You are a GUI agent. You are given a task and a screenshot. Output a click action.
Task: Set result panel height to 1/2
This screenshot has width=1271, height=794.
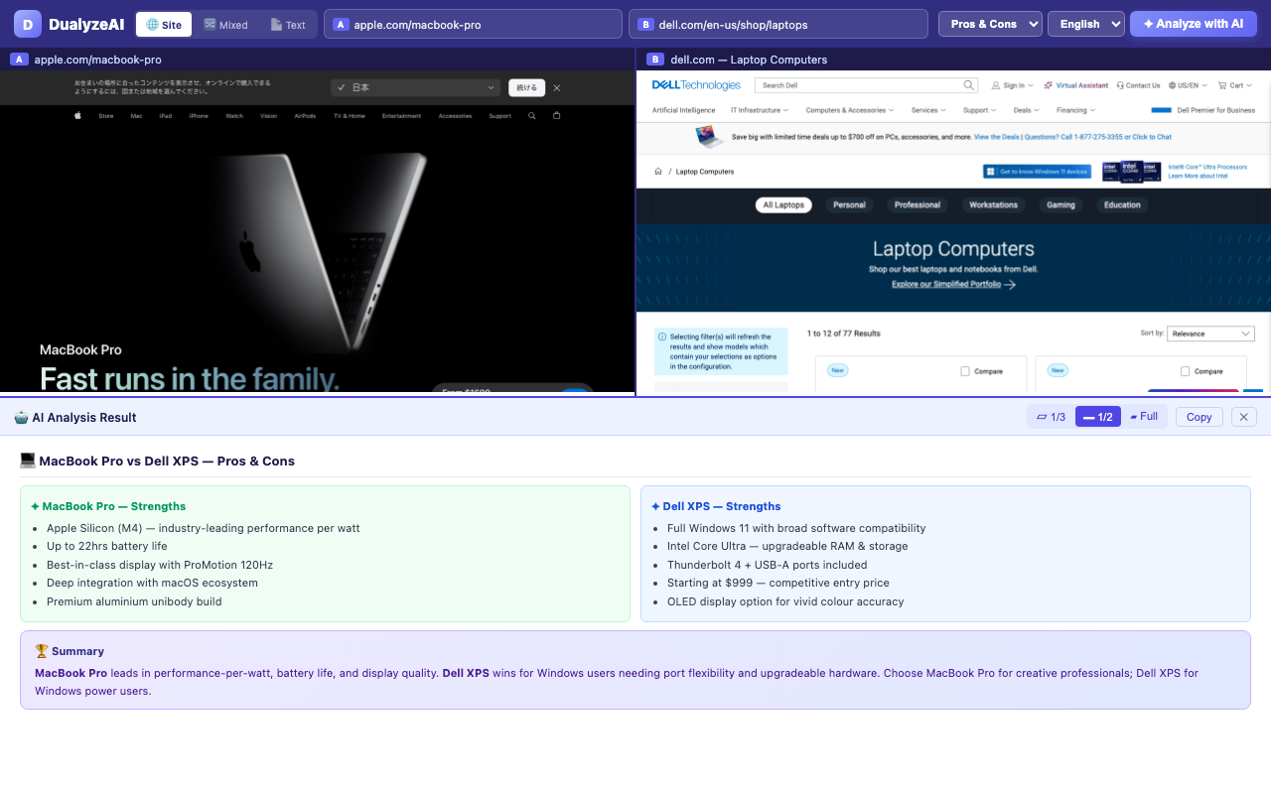[x=1098, y=417]
